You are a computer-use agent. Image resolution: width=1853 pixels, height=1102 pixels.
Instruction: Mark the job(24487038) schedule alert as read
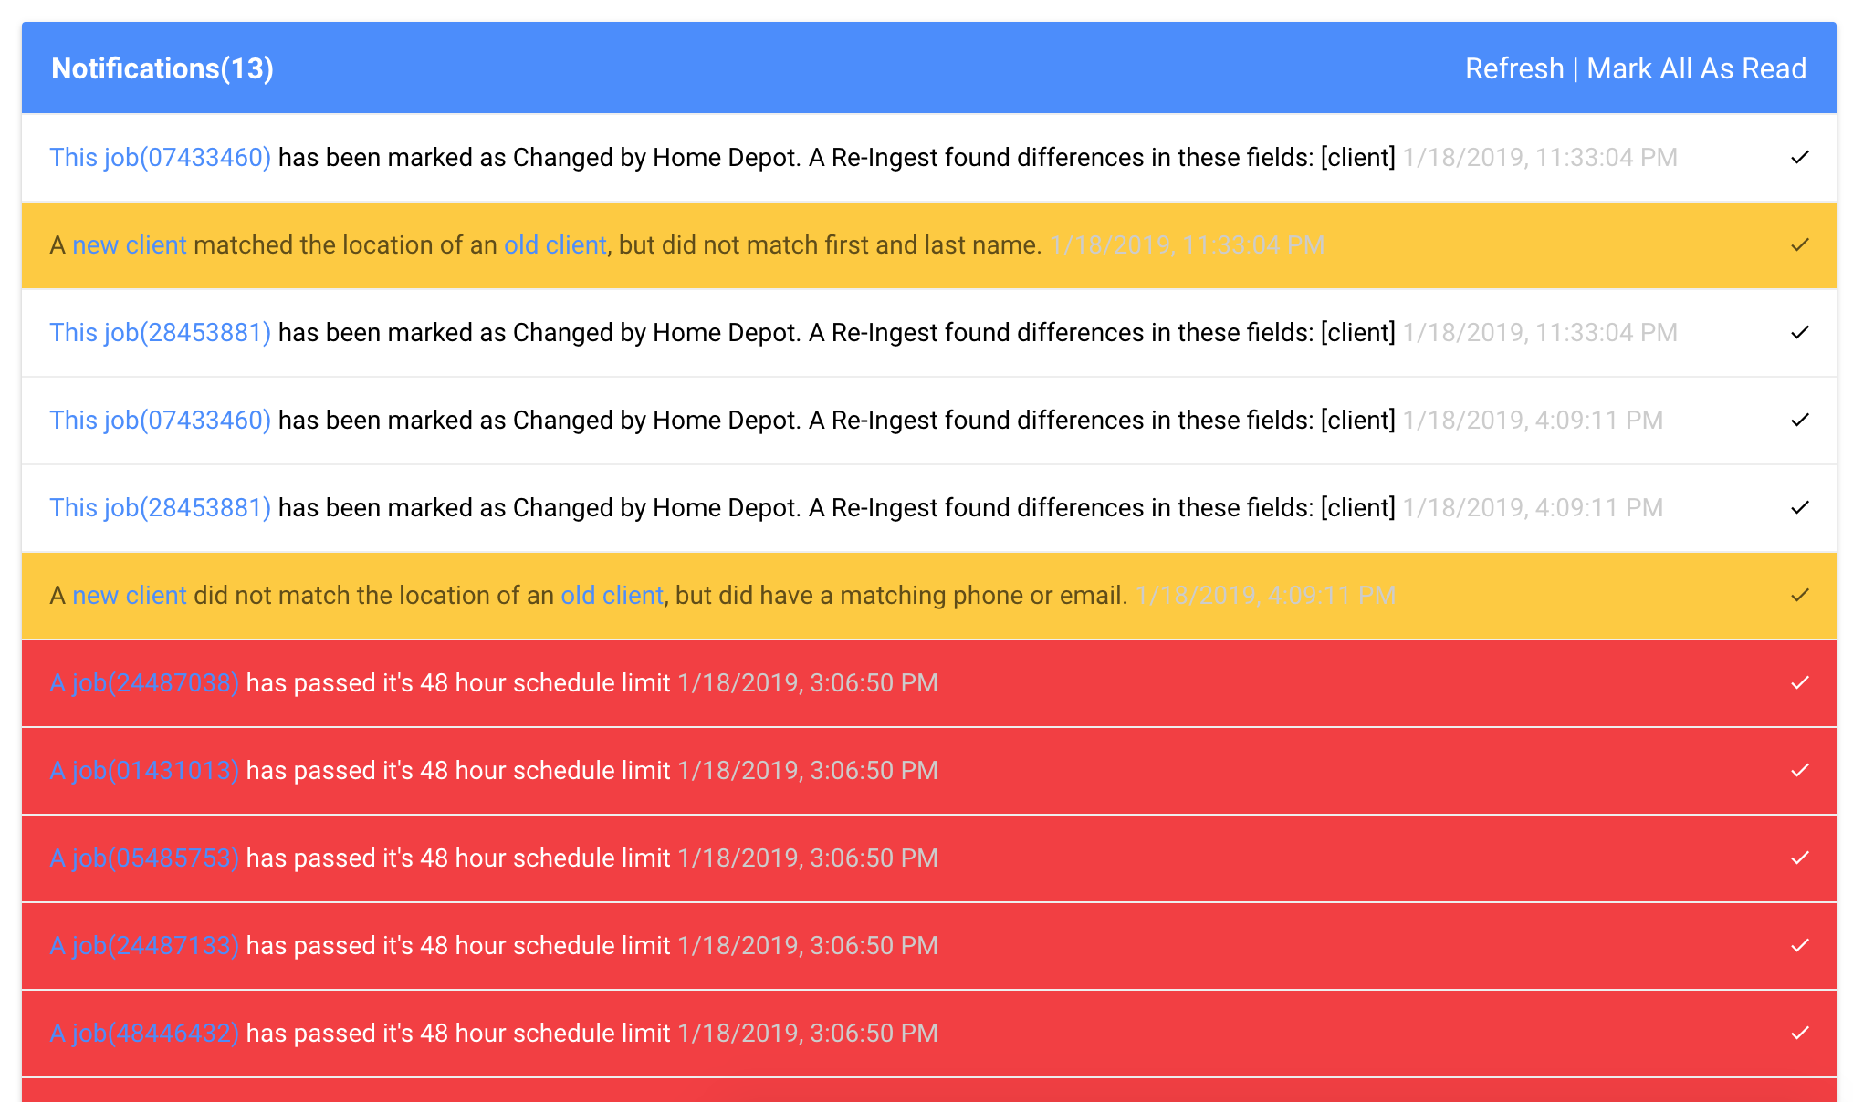[x=1800, y=682]
